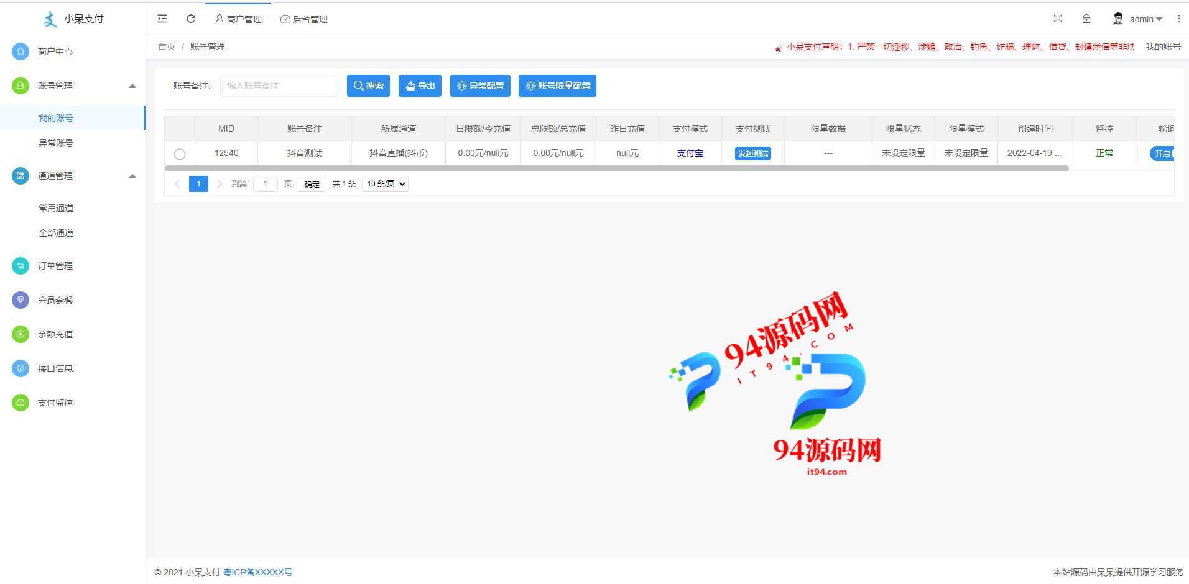Click the 发起测试 button

(x=752, y=153)
